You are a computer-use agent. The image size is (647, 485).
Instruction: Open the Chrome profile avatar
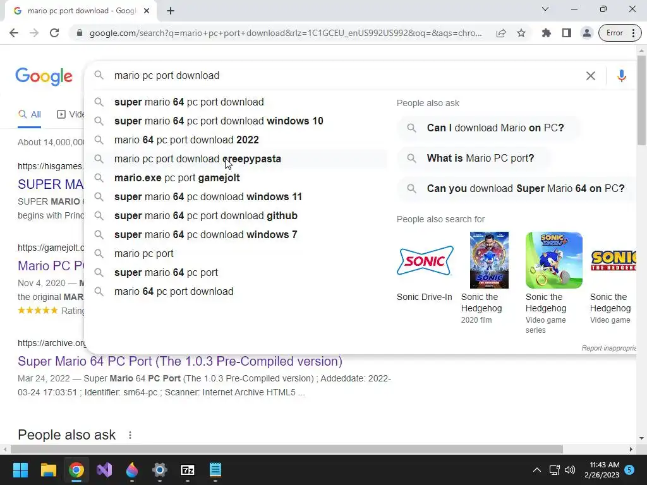[x=586, y=33]
